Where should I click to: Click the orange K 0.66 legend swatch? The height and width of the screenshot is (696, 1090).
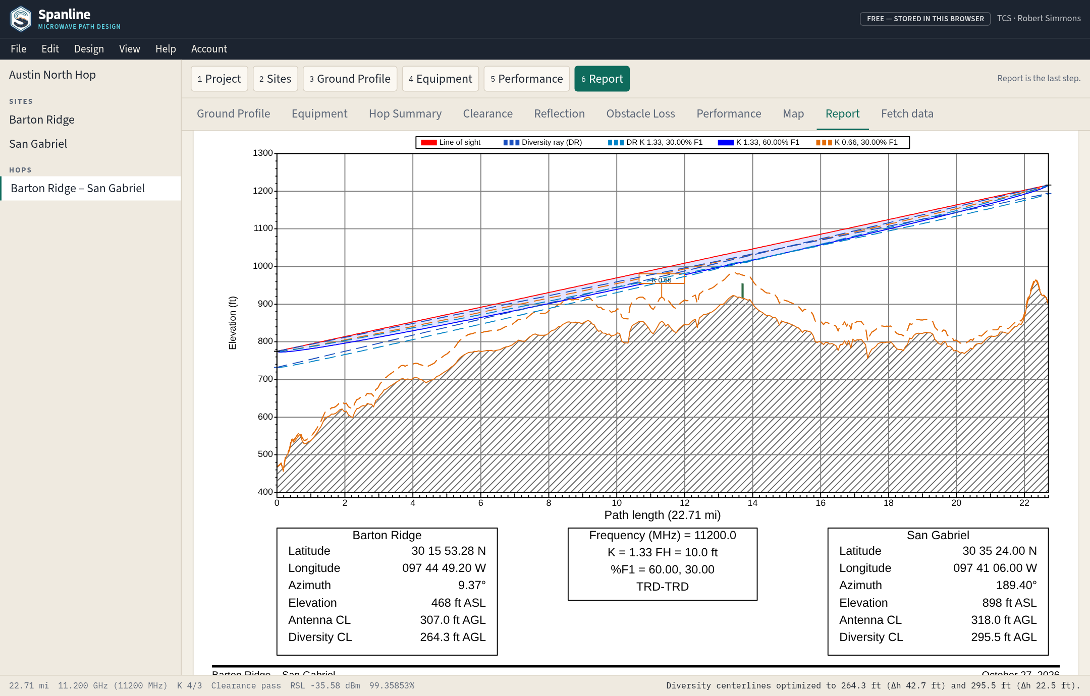pyautogui.click(x=824, y=143)
